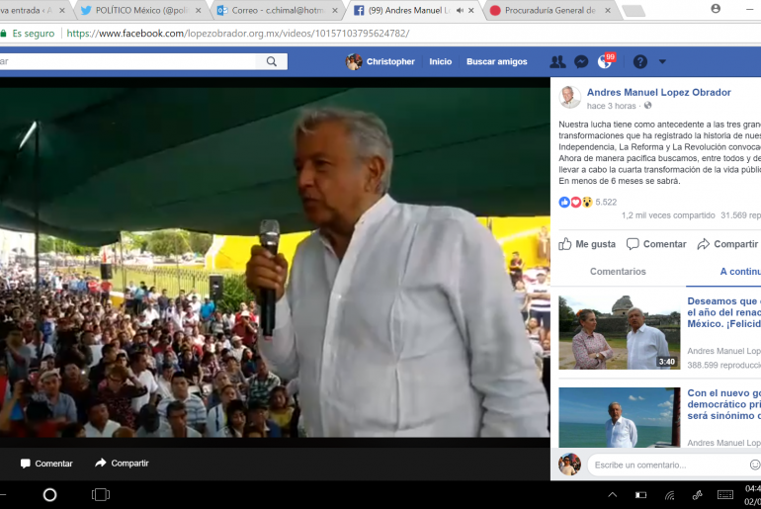This screenshot has height=509, width=761.
Task: Open the 3:40 suggested video thumbnail
Action: pyautogui.click(x=619, y=332)
